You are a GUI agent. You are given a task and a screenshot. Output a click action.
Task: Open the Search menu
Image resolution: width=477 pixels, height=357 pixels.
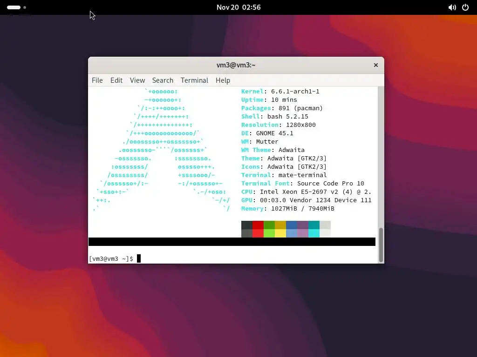[x=163, y=80]
